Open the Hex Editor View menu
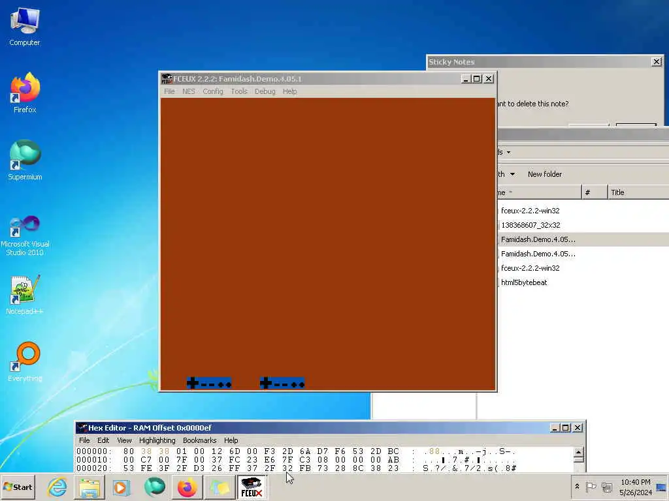 coord(124,440)
